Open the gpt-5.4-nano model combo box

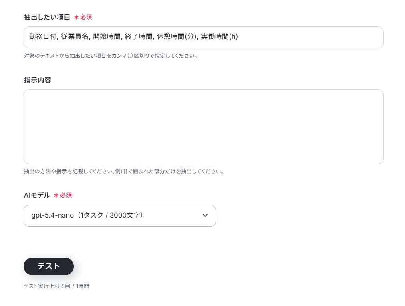coord(120,216)
